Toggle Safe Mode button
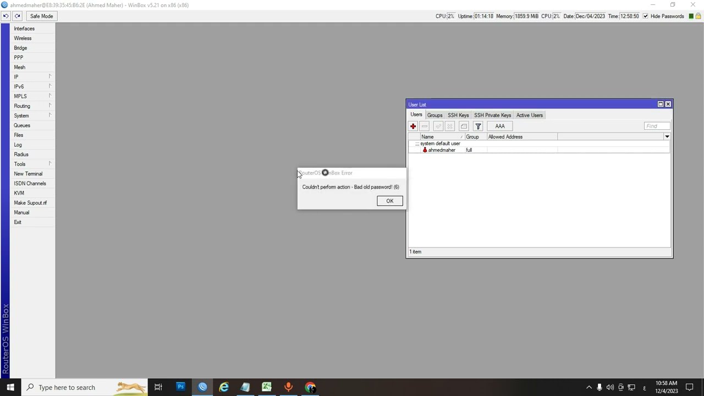The image size is (704, 396). pos(42,16)
